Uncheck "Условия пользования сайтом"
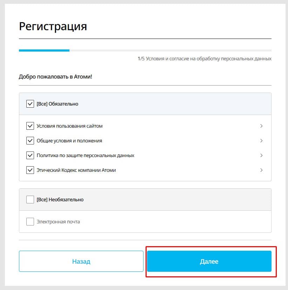 (x=30, y=126)
